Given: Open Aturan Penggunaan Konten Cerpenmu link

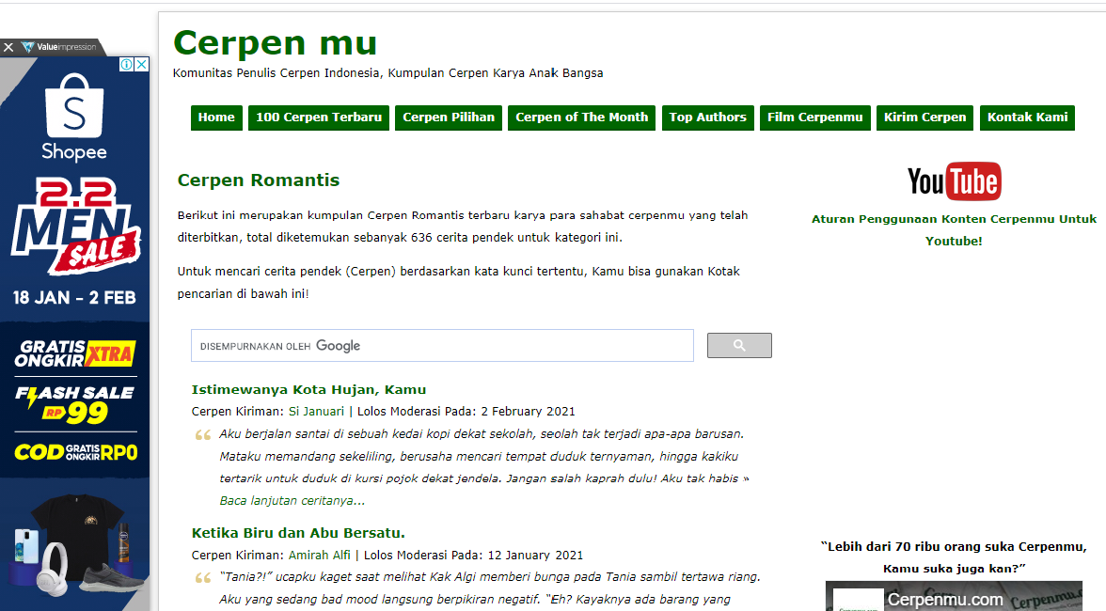Looking at the screenshot, I should click(954, 229).
